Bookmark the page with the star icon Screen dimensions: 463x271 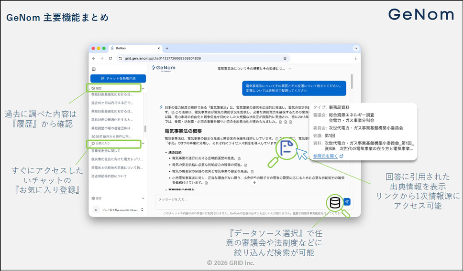(285, 58)
